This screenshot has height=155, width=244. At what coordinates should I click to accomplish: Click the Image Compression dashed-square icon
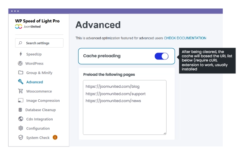(x=21, y=100)
